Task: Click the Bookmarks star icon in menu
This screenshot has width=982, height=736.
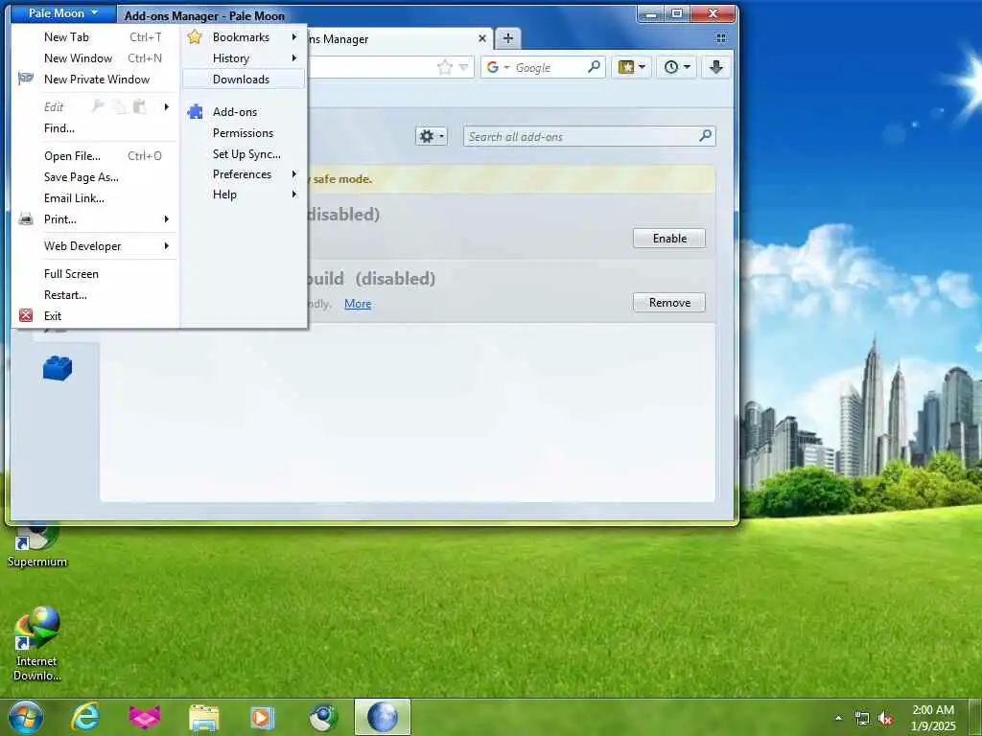Action: [195, 37]
